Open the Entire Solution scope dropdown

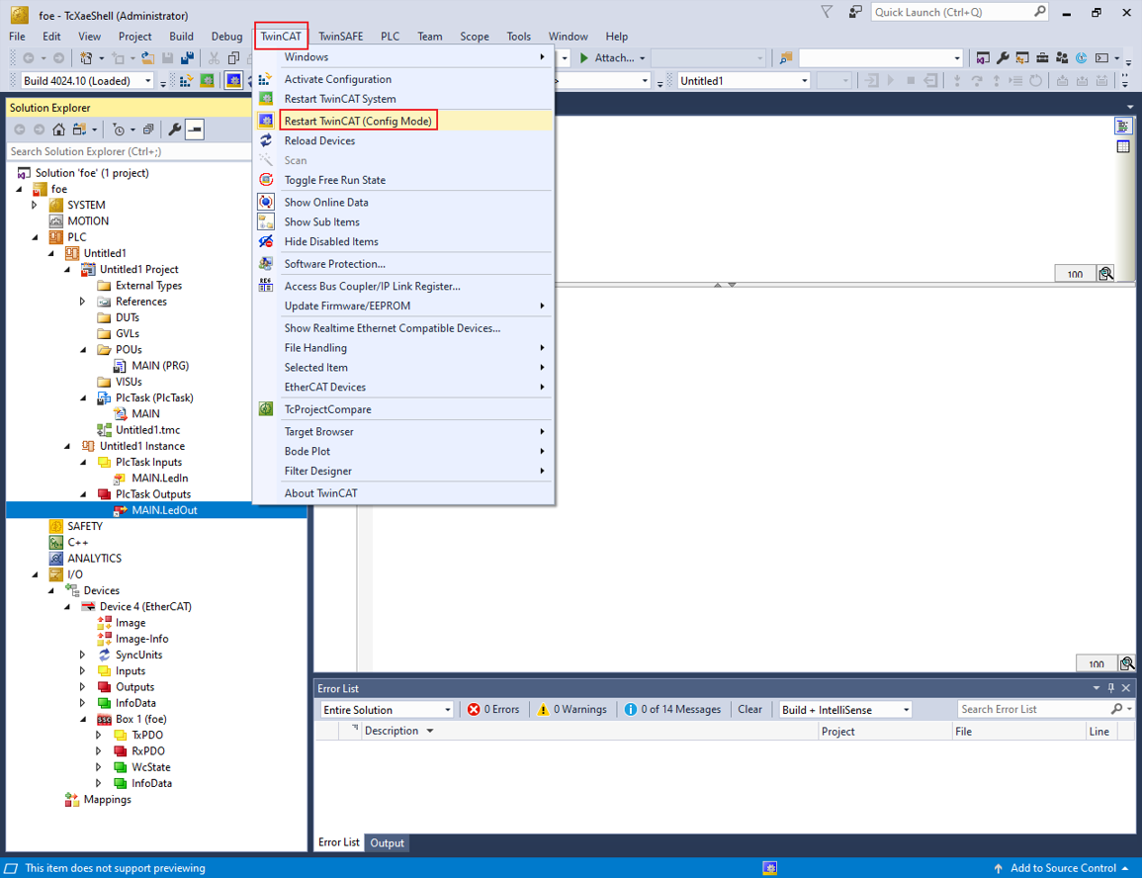click(x=386, y=709)
